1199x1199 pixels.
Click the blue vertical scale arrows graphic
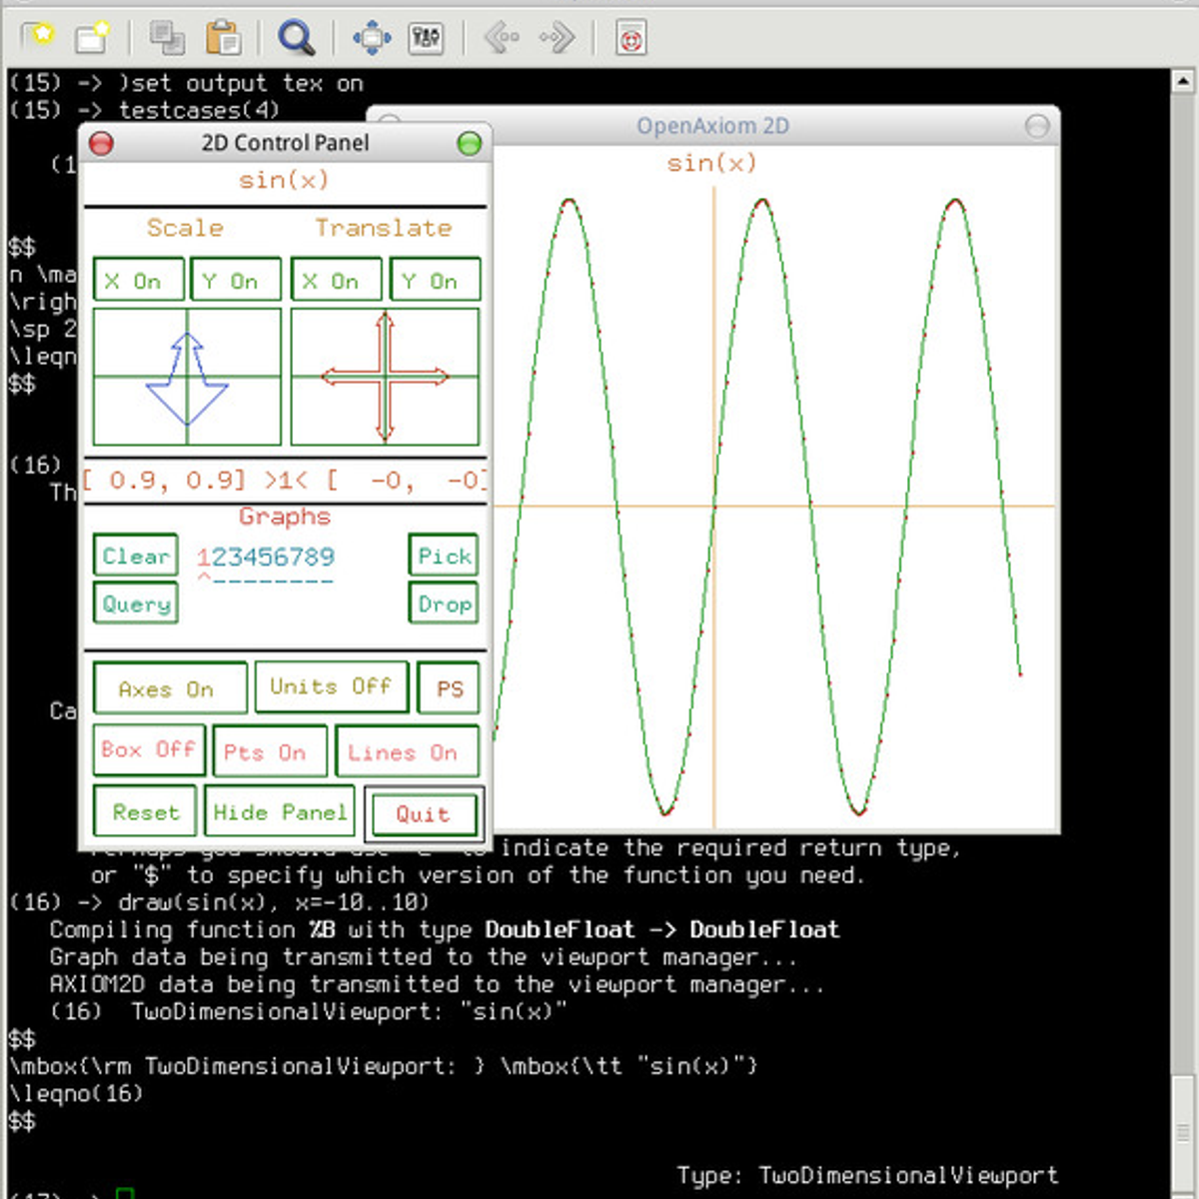click(186, 375)
